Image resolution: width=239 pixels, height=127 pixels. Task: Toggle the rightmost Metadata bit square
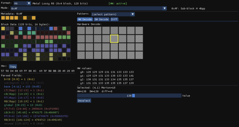tap(33, 18)
